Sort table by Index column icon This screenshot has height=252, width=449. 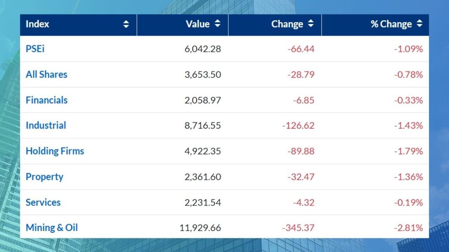pos(126,24)
